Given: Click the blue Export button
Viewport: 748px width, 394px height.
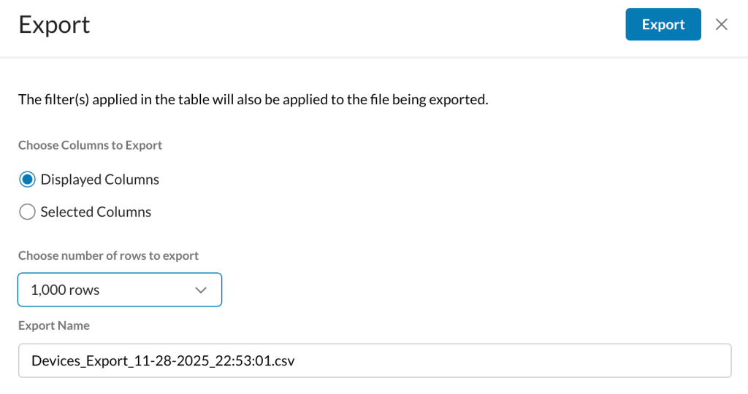Looking at the screenshot, I should (663, 24).
